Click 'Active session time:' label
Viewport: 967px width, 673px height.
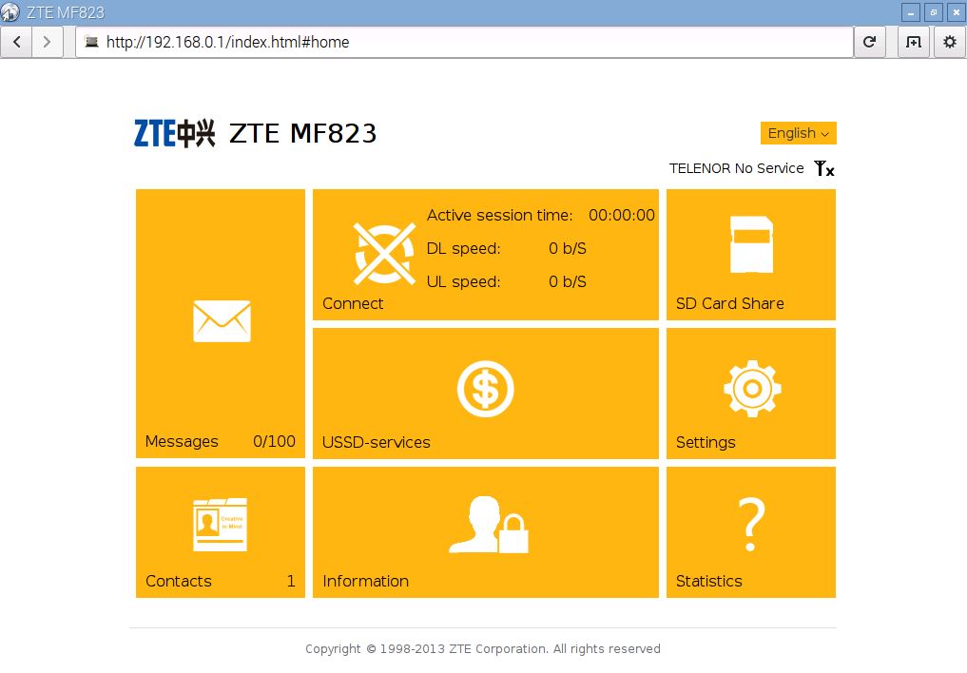(x=499, y=215)
